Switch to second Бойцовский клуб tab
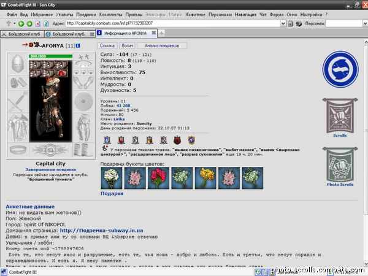 click(70, 34)
